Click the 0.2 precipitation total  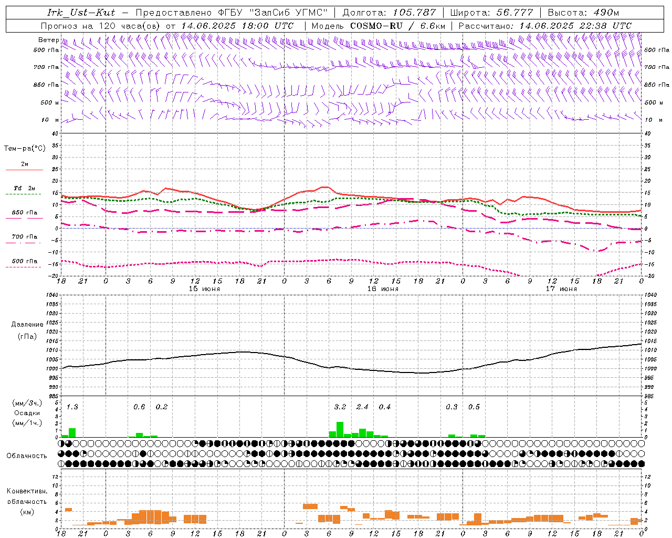(161, 407)
